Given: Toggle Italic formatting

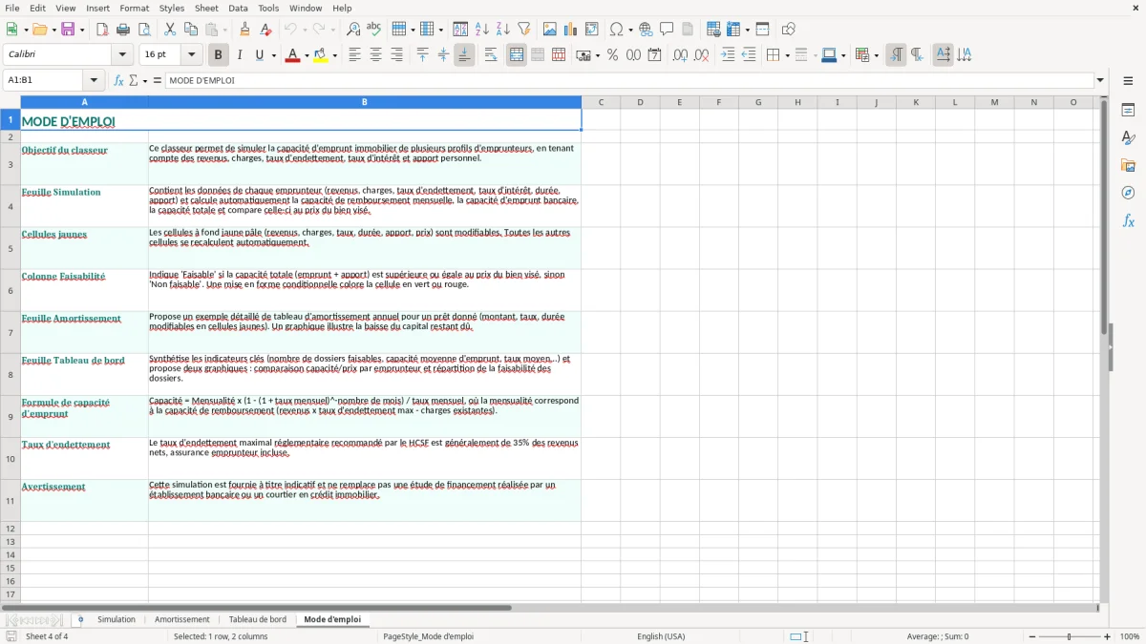Looking at the screenshot, I should coord(239,55).
